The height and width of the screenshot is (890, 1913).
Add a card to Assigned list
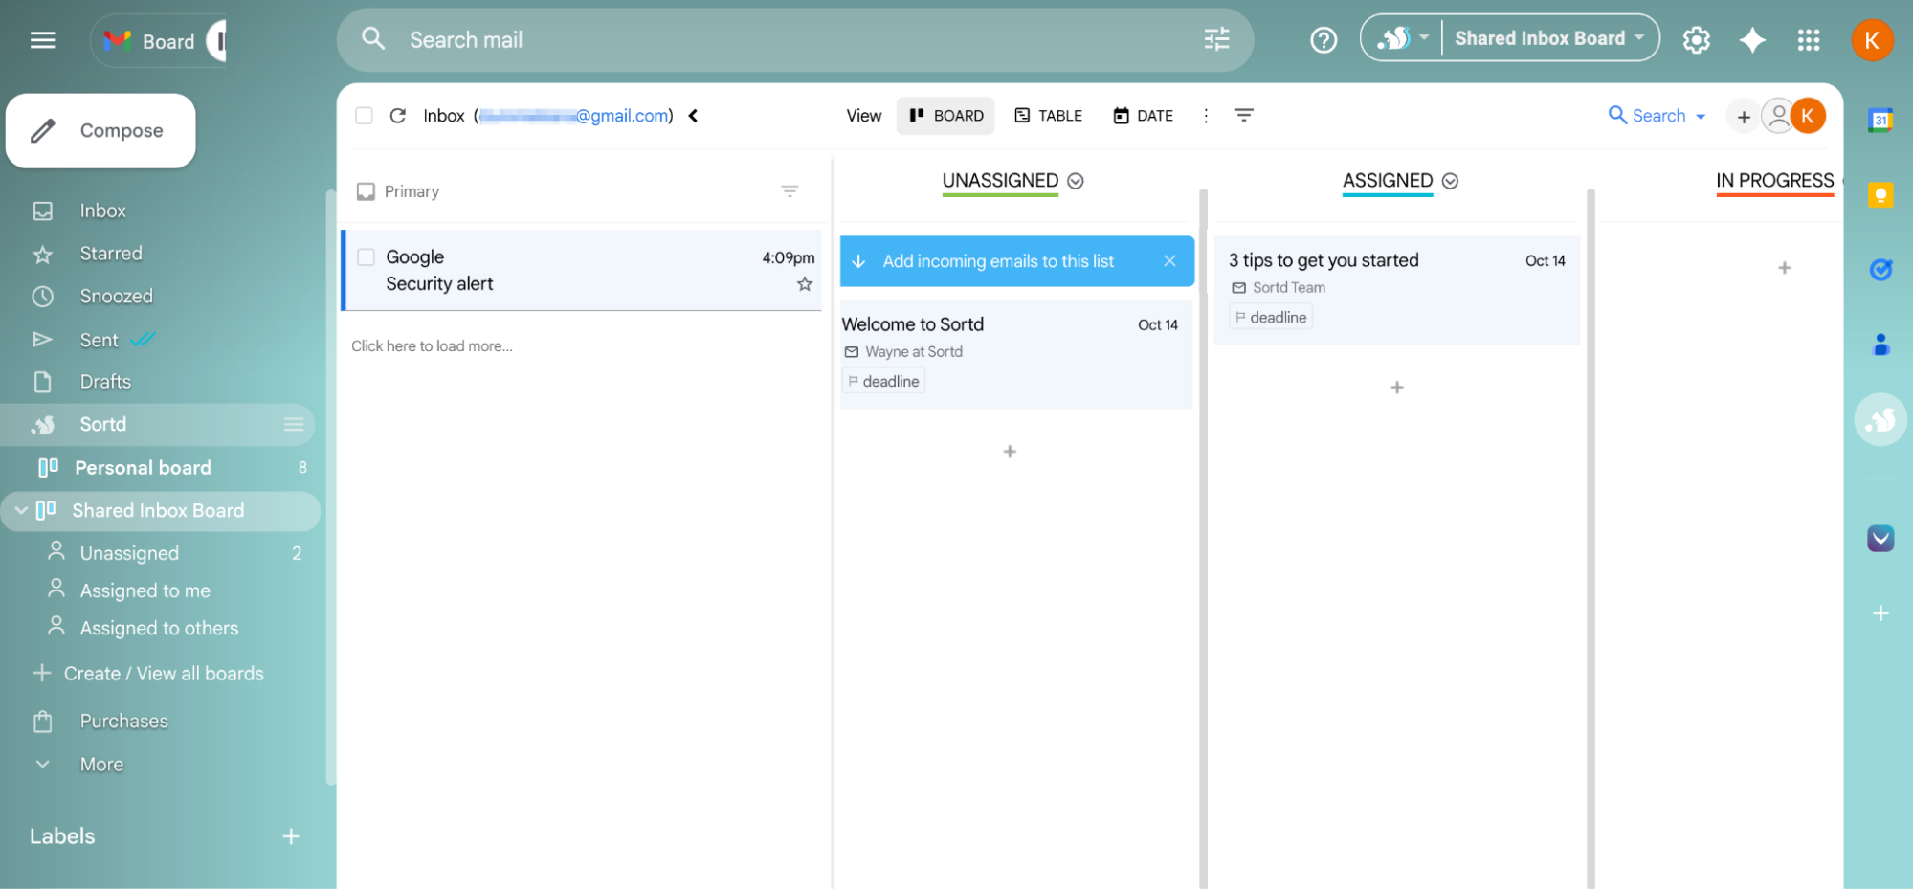click(1397, 388)
